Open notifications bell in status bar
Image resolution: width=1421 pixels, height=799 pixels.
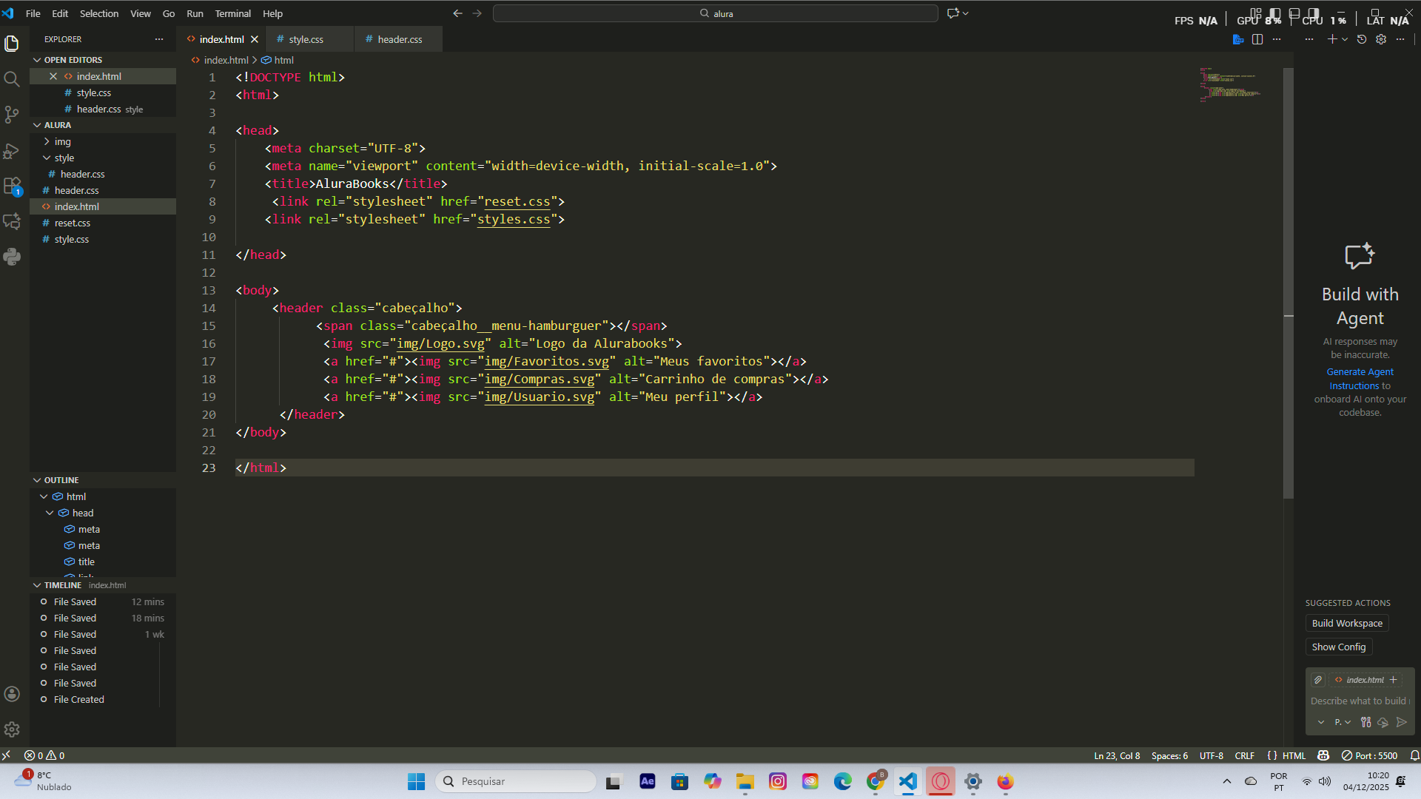pos(1414,755)
